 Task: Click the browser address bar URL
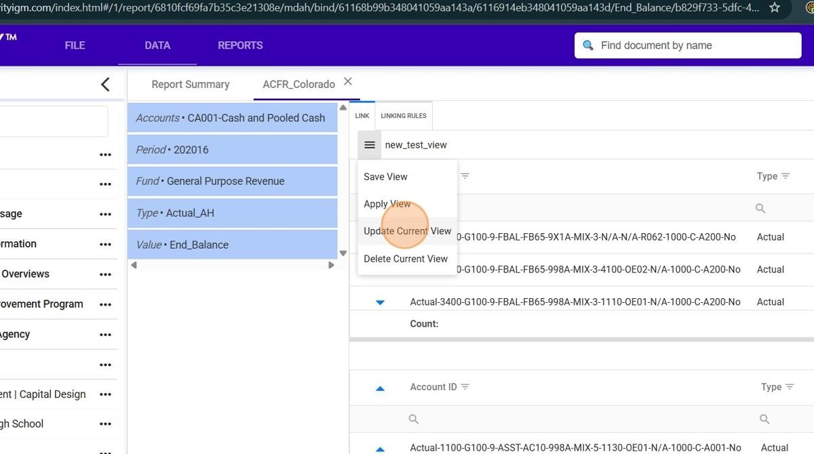point(380,7)
